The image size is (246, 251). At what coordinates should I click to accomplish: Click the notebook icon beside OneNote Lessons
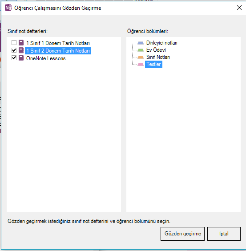tap(21, 58)
